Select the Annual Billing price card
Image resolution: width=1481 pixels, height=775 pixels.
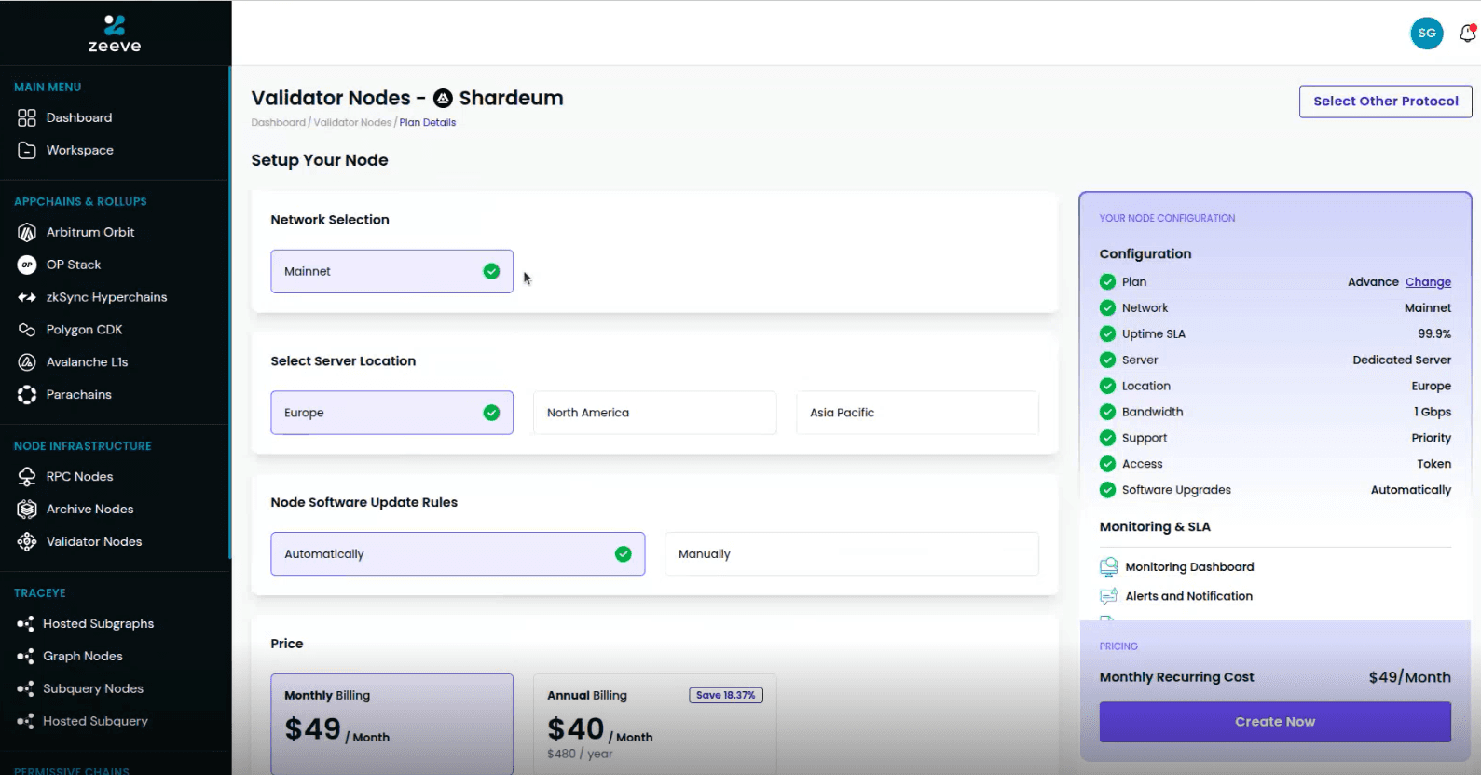point(654,724)
